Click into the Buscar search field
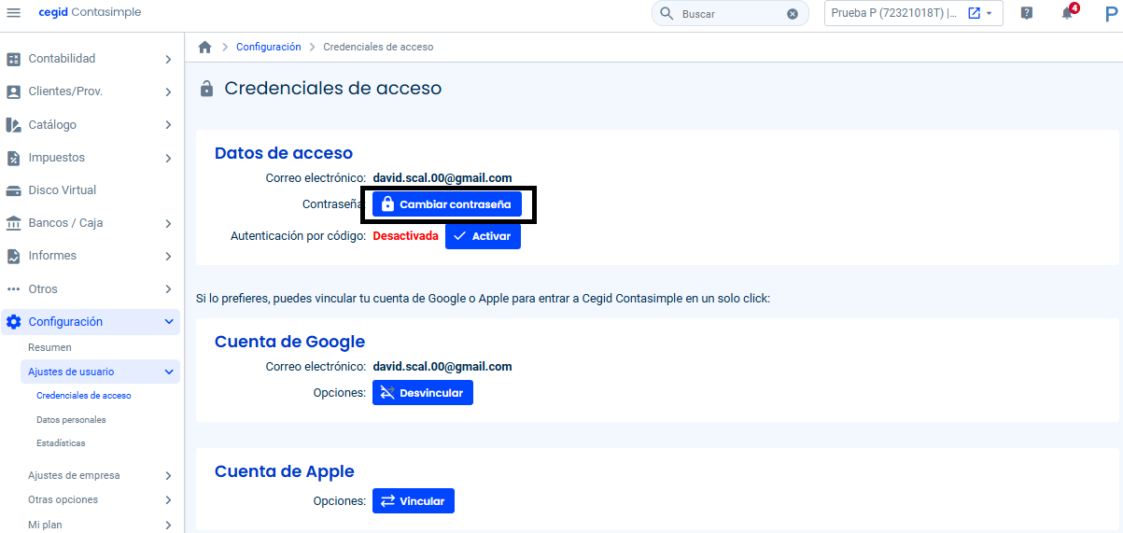The height and width of the screenshot is (533, 1123). (x=731, y=14)
